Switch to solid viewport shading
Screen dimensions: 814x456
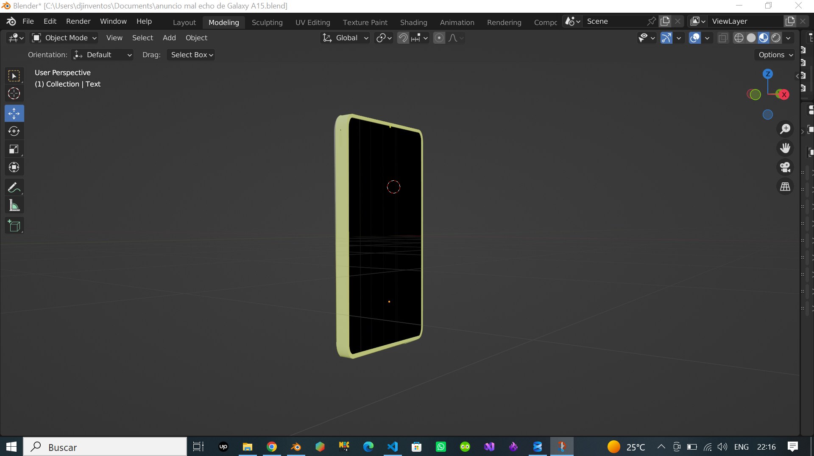click(x=751, y=38)
